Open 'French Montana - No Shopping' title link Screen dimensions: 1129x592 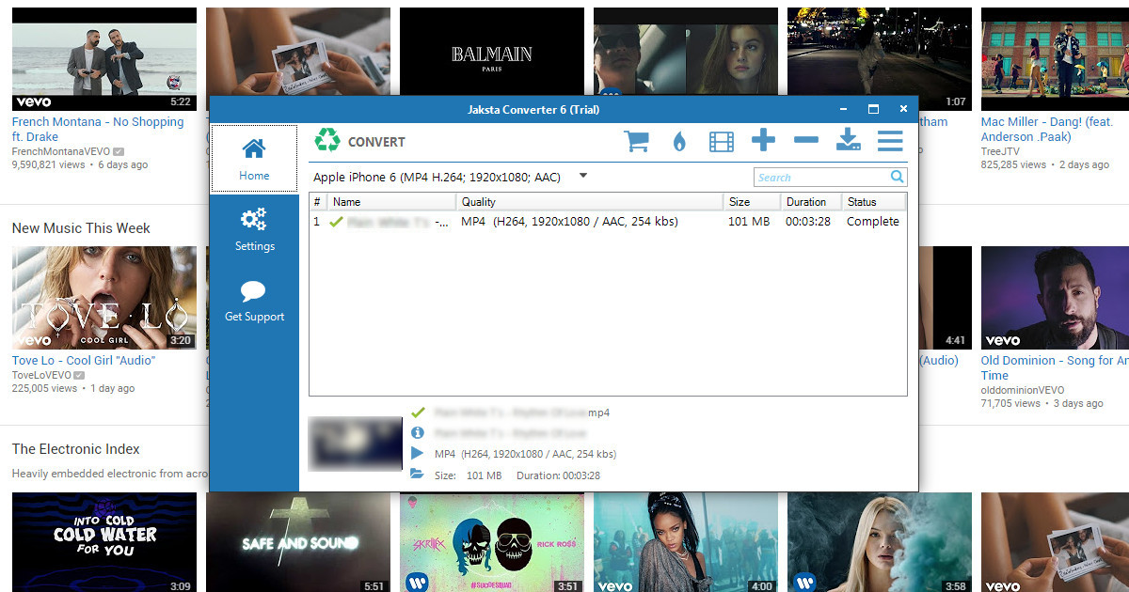pos(98,130)
